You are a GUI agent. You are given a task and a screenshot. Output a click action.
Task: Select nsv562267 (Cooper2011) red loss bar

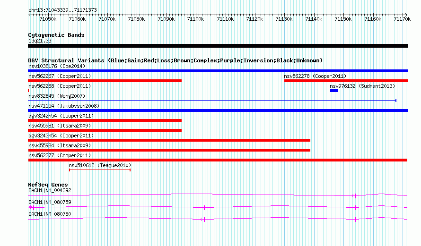coord(105,81)
